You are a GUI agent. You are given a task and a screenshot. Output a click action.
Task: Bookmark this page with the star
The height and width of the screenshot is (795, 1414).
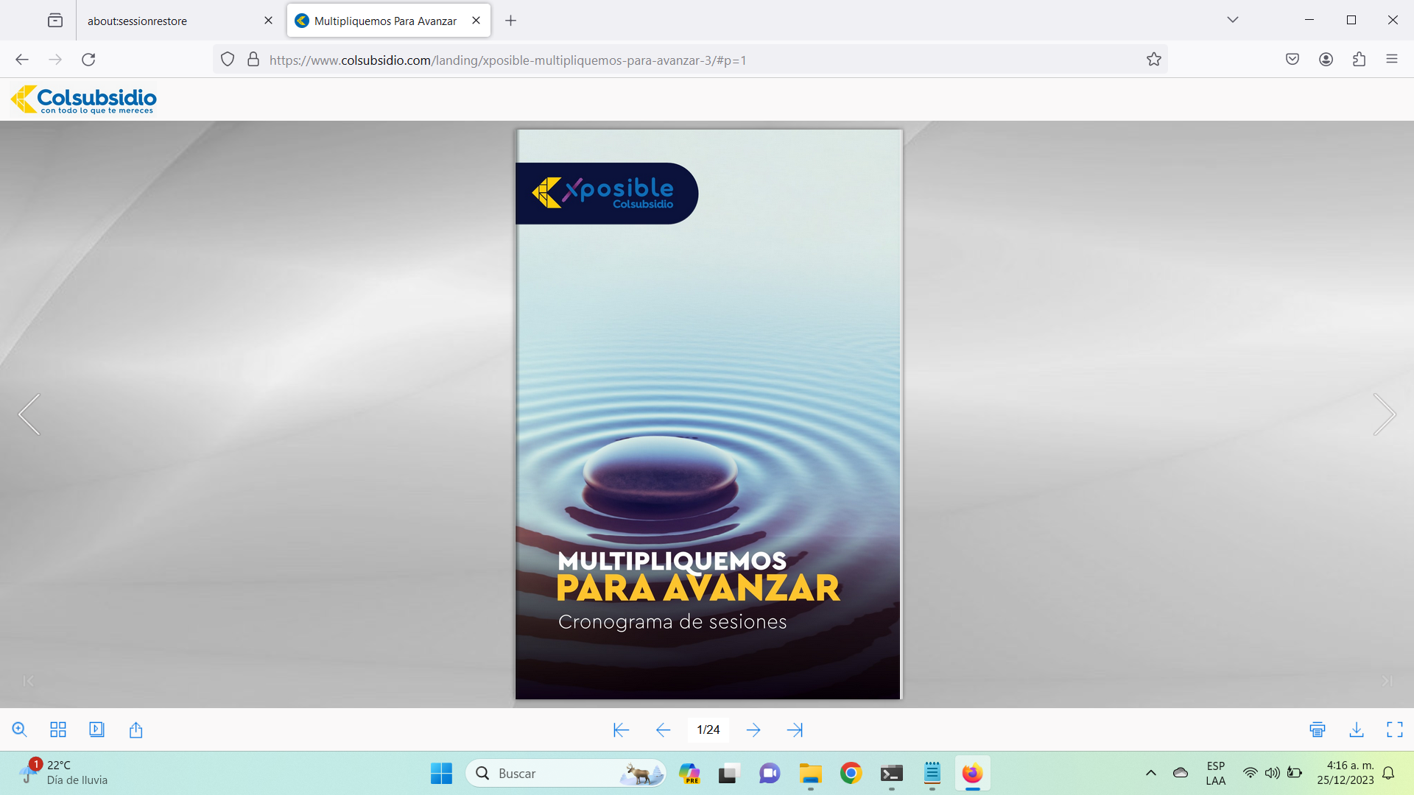[x=1153, y=60]
